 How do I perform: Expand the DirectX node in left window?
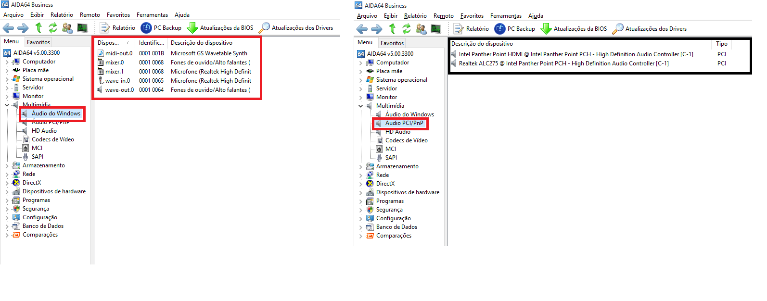(x=7, y=183)
